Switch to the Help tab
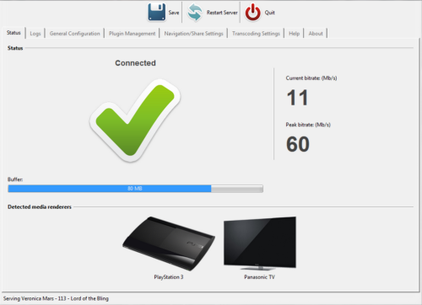The image size is (422, 305). point(294,34)
